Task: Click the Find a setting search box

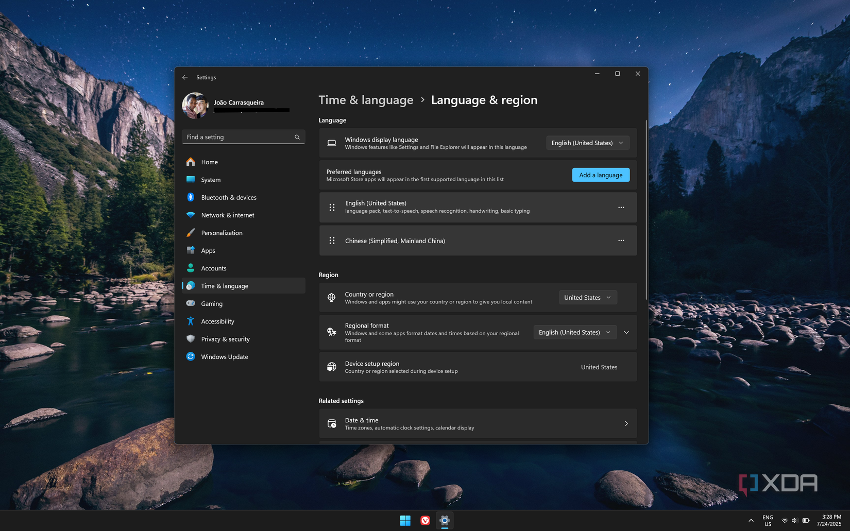Action: 237,137
